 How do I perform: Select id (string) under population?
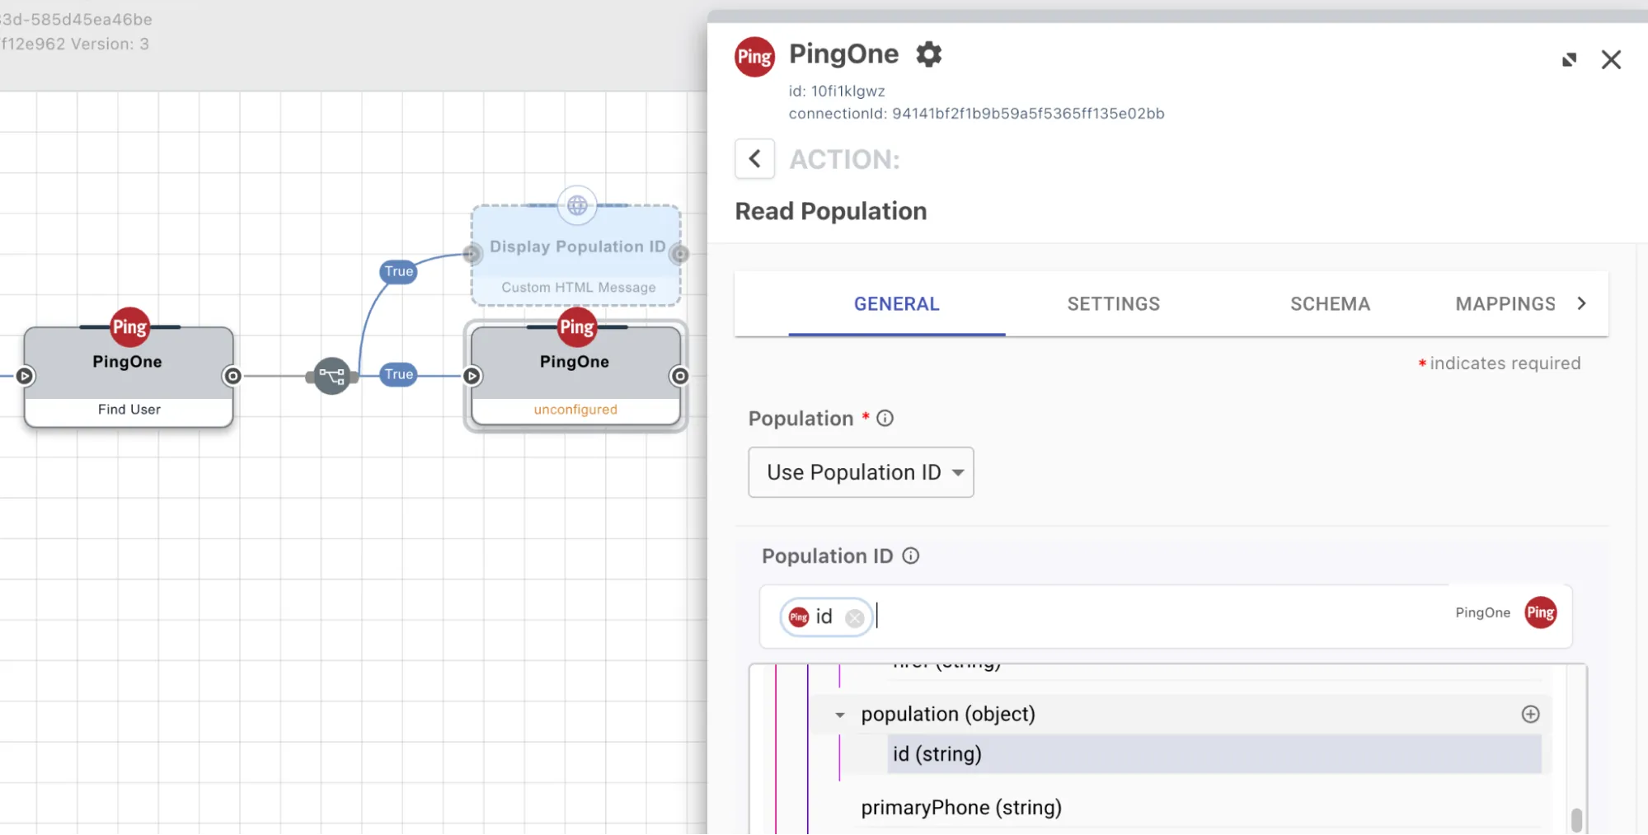tap(1214, 753)
